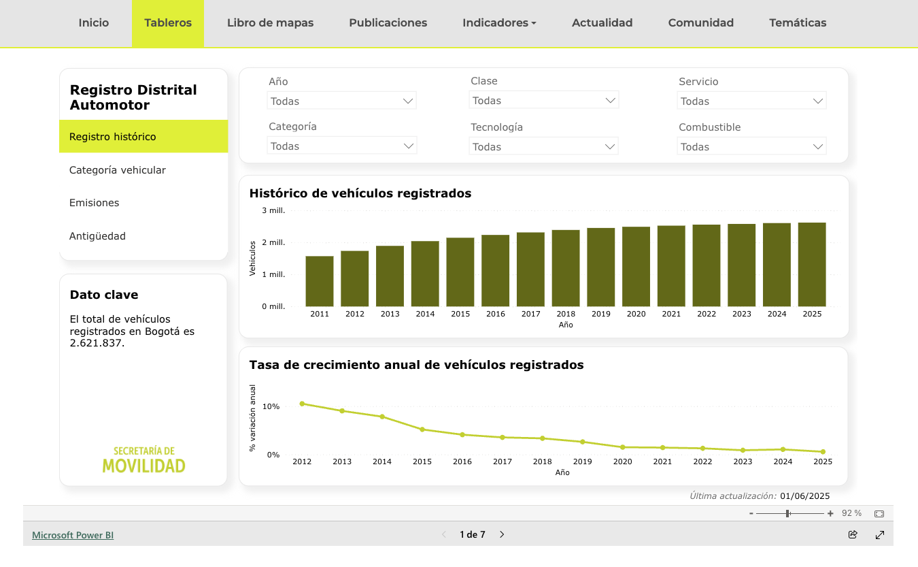
Task: Click the previous page arrow
Action: coord(444,534)
